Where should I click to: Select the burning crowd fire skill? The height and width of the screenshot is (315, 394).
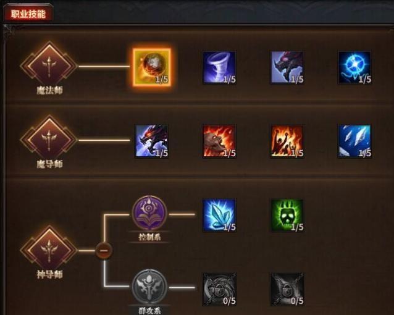click(287, 141)
